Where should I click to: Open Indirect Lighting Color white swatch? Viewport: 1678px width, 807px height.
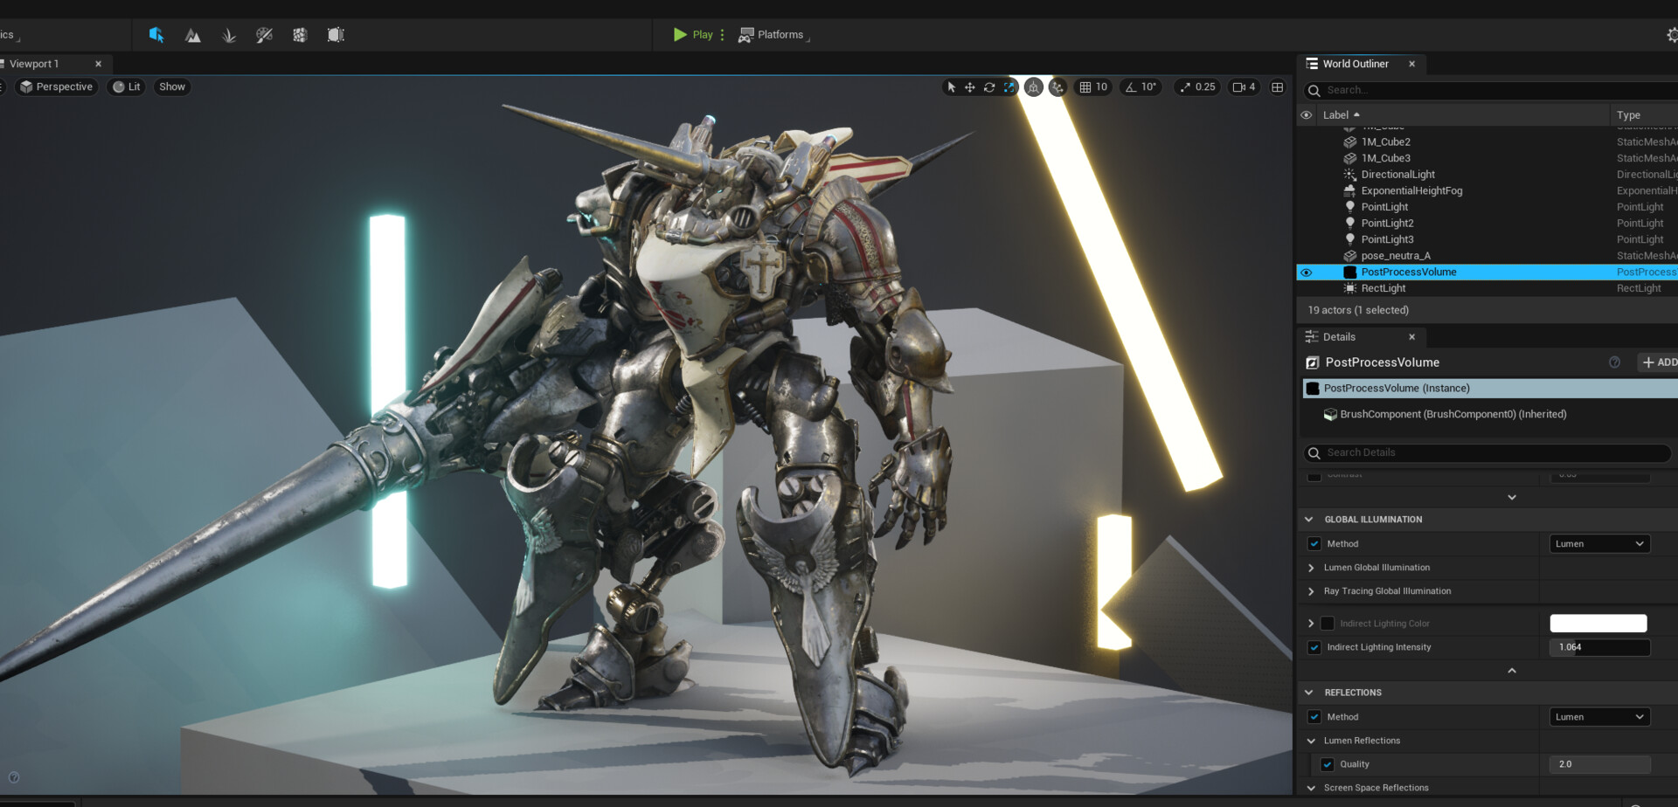pyautogui.click(x=1598, y=624)
